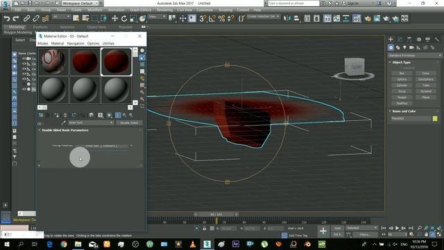Open the Render Setup teapot icon
This screenshot has height=250, width=444.
[368, 19]
